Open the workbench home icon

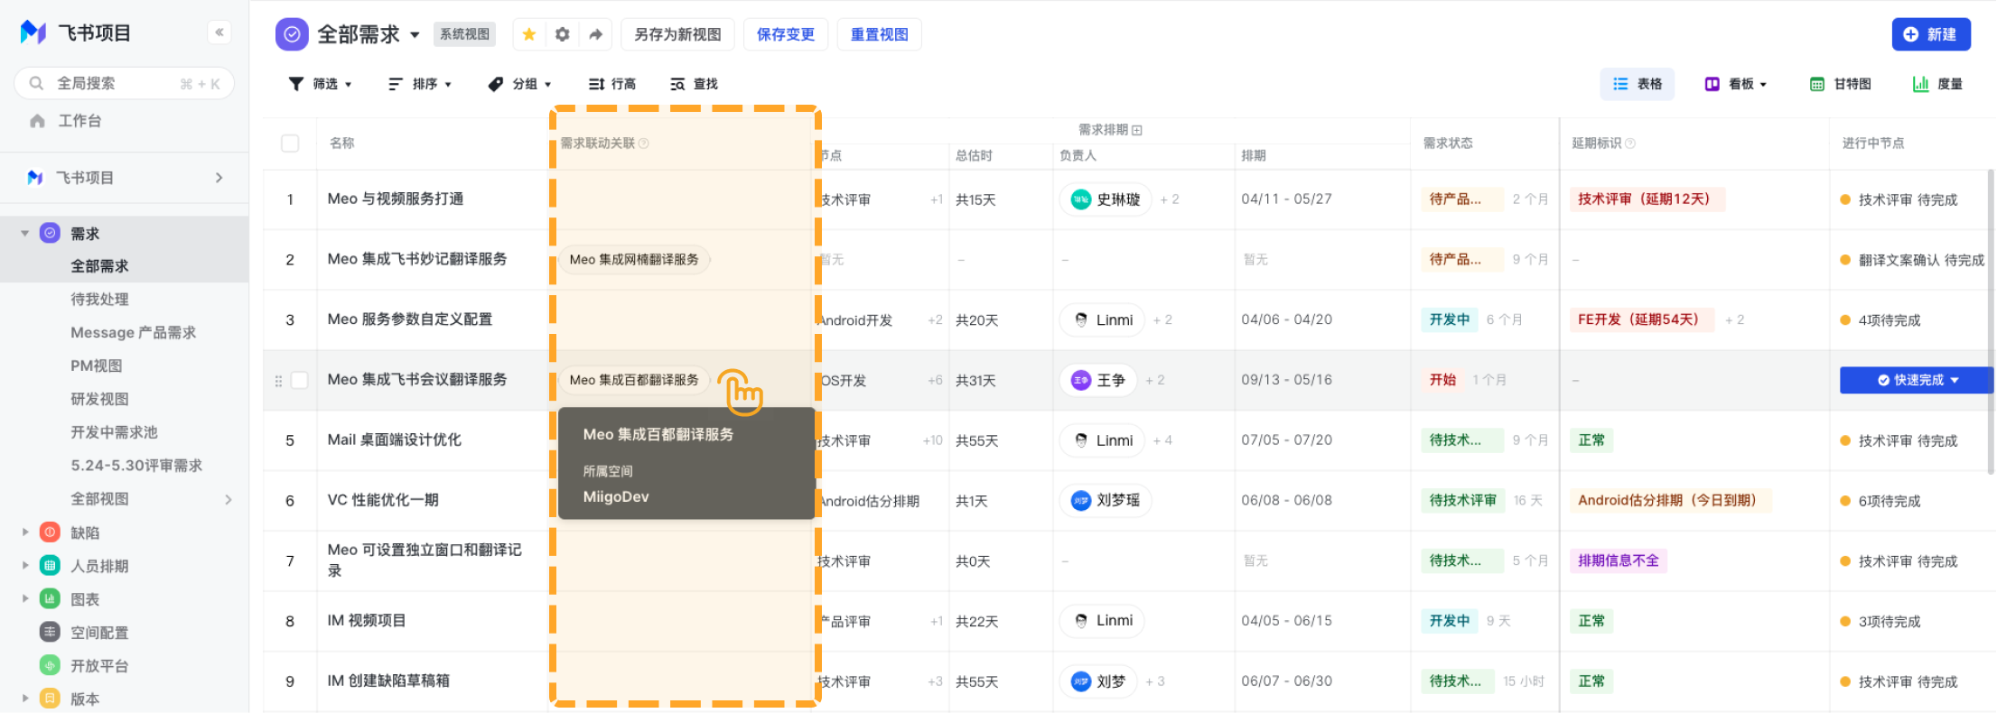coord(37,120)
